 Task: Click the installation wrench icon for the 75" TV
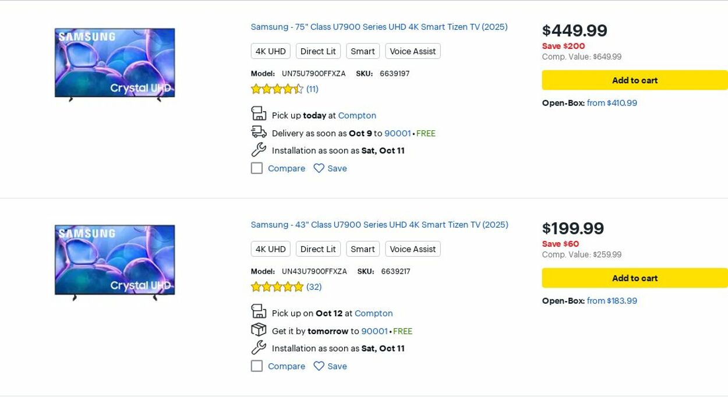tap(259, 150)
